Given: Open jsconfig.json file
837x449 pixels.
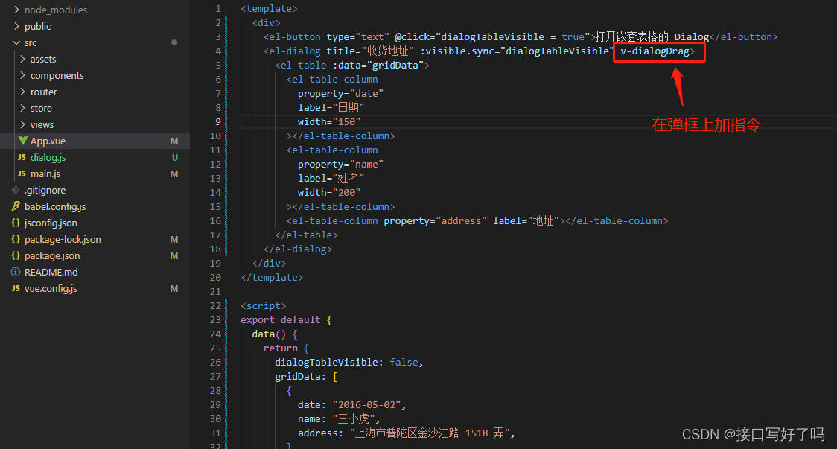Looking at the screenshot, I should point(51,223).
